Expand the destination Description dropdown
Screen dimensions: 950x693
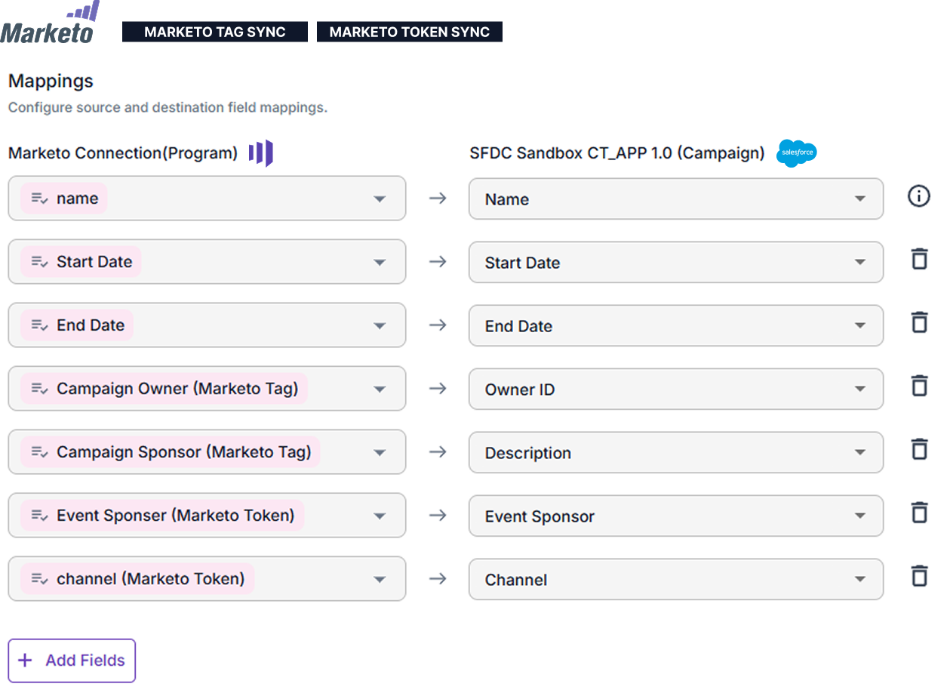coord(676,452)
